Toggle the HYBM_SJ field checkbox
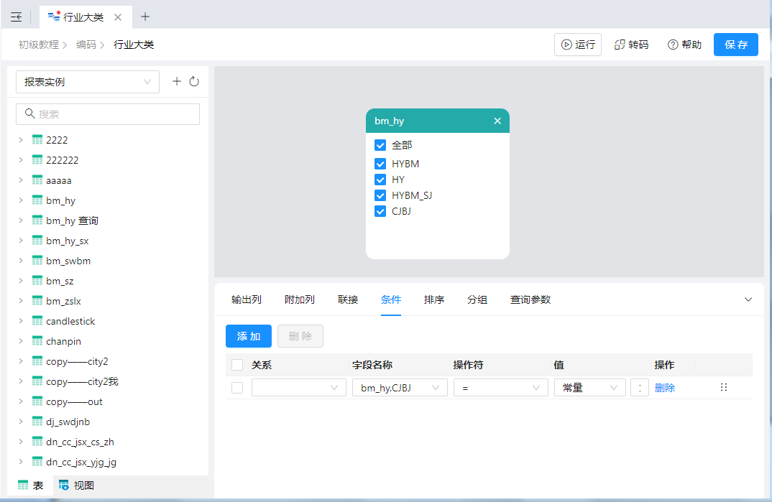Image resolution: width=772 pixels, height=502 pixels. tap(380, 195)
